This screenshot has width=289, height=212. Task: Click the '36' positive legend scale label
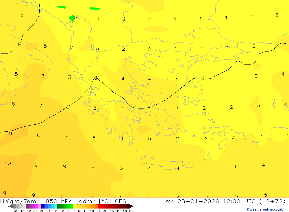[x=112, y=211]
